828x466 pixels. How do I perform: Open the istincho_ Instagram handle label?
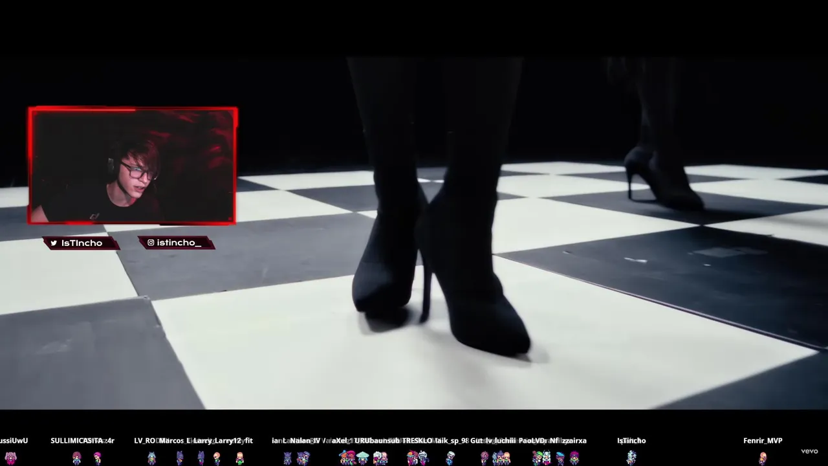point(176,243)
